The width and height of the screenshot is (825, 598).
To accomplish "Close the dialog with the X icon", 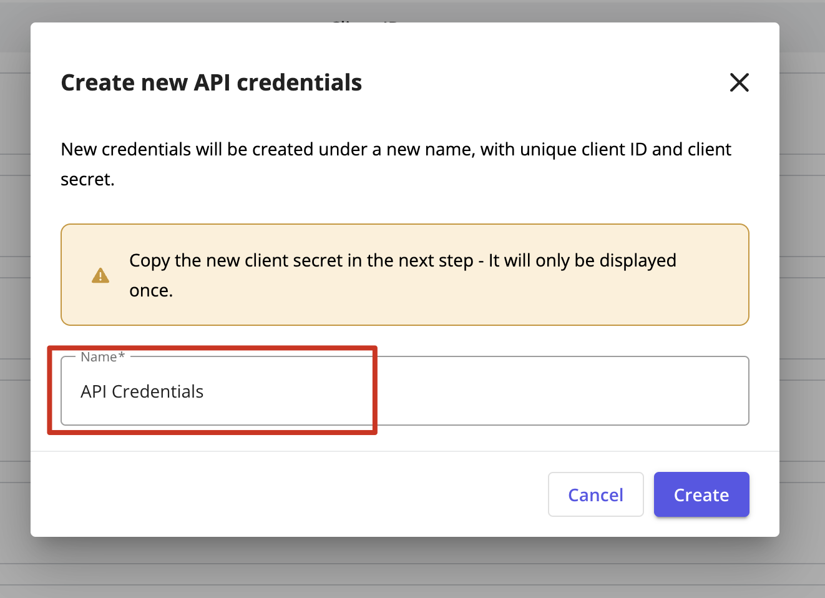I will click(739, 82).
